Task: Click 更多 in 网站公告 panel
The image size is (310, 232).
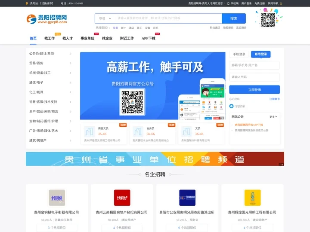Action: click(273, 117)
